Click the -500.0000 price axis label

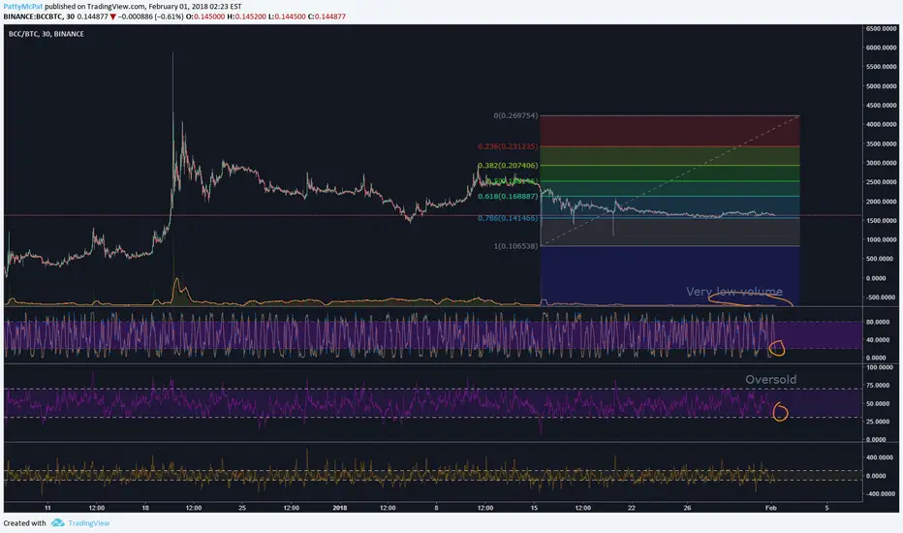pyautogui.click(x=881, y=298)
